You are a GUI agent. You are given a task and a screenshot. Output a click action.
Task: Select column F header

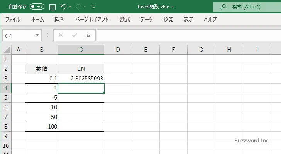pyautogui.click(x=173, y=50)
